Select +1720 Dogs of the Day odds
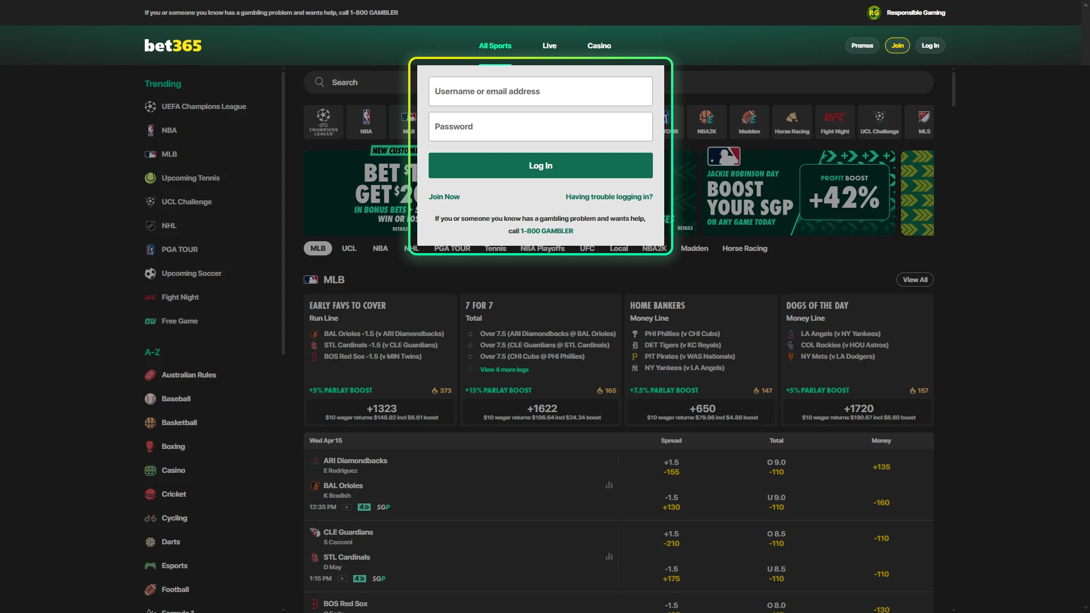The image size is (1090, 613). 858,412
